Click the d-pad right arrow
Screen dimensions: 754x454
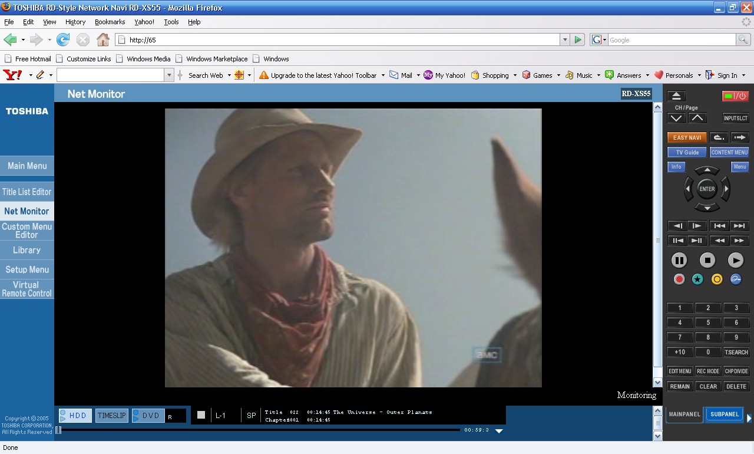pos(726,189)
